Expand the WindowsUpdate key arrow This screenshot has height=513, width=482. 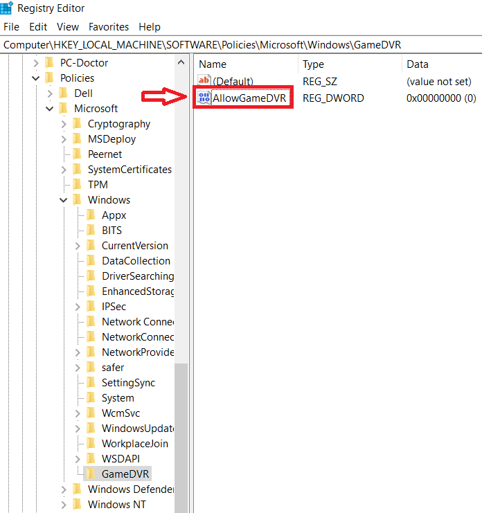[x=78, y=429]
